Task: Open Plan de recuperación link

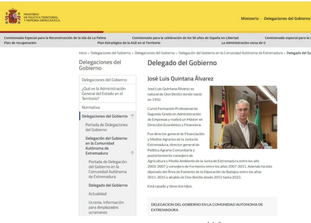Action: click(20, 43)
